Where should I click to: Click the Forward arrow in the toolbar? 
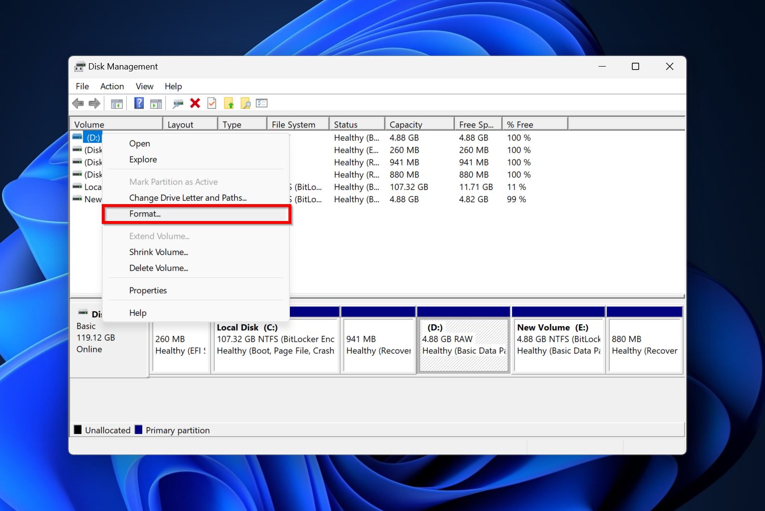(95, 103)
